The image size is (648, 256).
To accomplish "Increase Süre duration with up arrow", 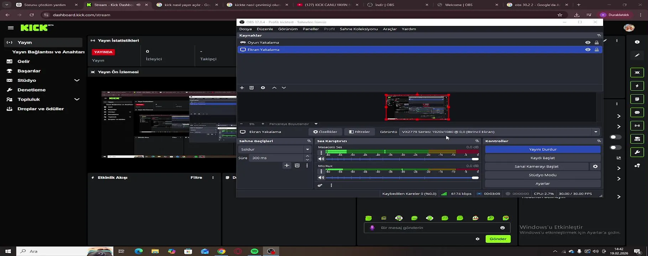I will point(307,156).
